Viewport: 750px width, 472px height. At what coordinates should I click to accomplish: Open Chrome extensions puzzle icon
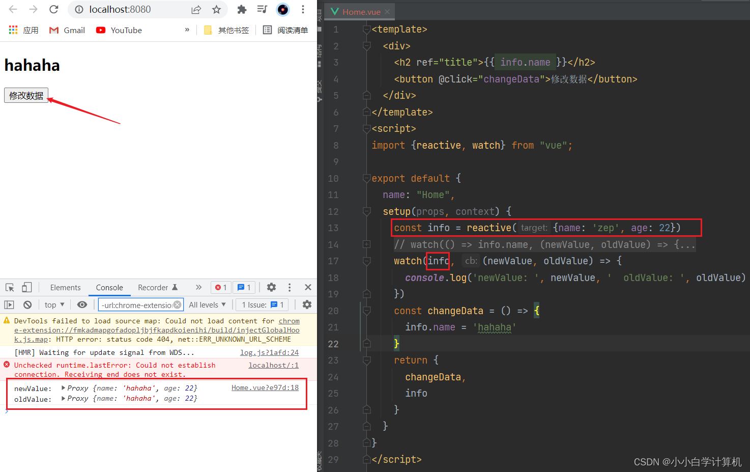point(242,9)
